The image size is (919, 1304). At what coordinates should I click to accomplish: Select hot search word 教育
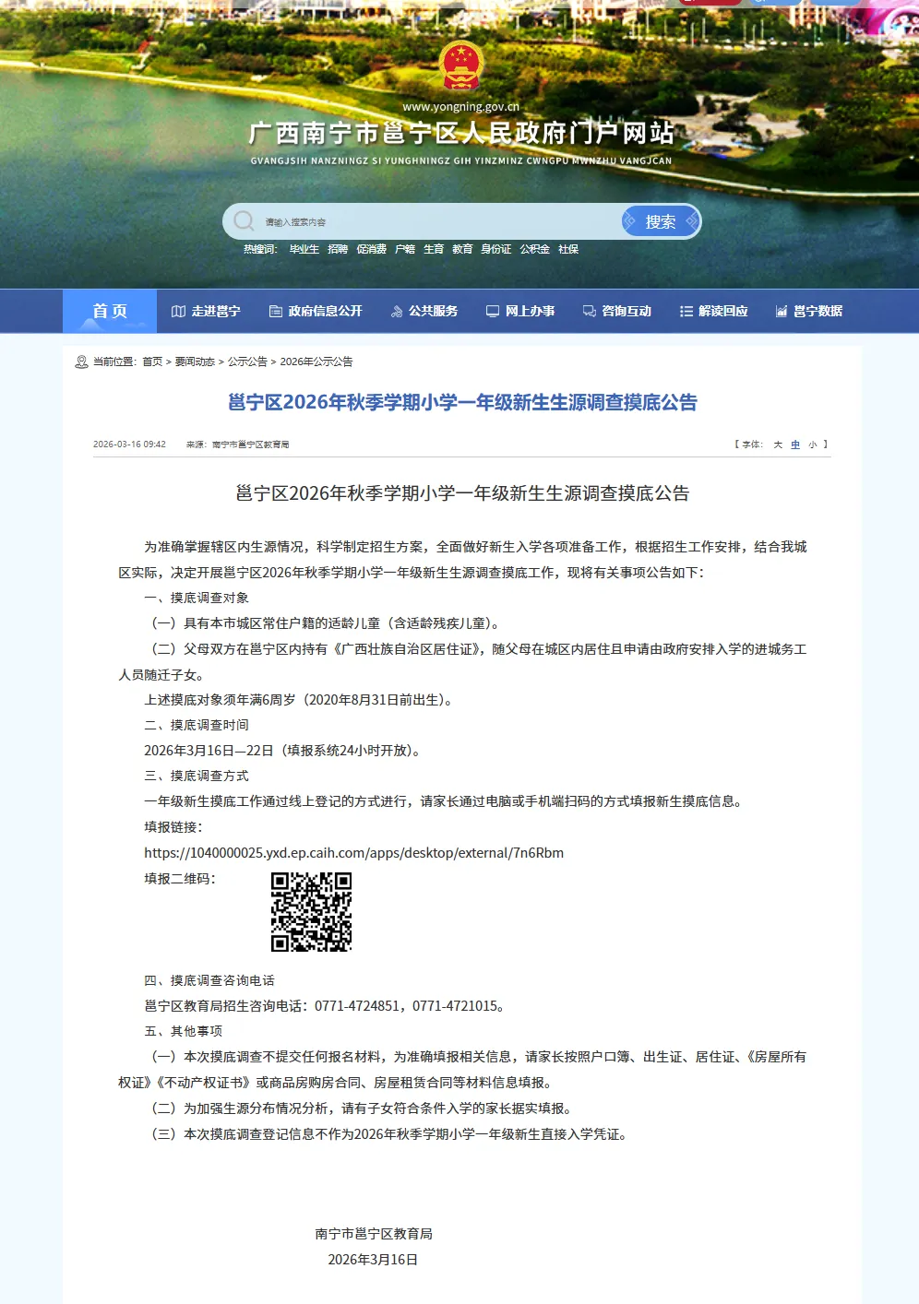click(462, 249)
